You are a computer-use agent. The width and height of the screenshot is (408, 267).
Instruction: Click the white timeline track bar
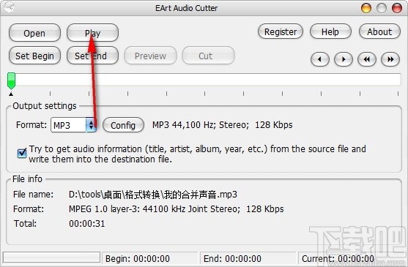point(207,79)
